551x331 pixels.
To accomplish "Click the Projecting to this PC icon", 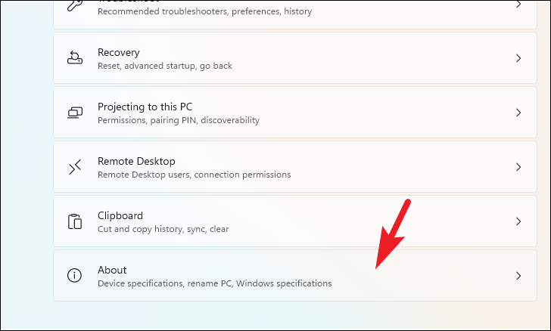I will (75, 113).
